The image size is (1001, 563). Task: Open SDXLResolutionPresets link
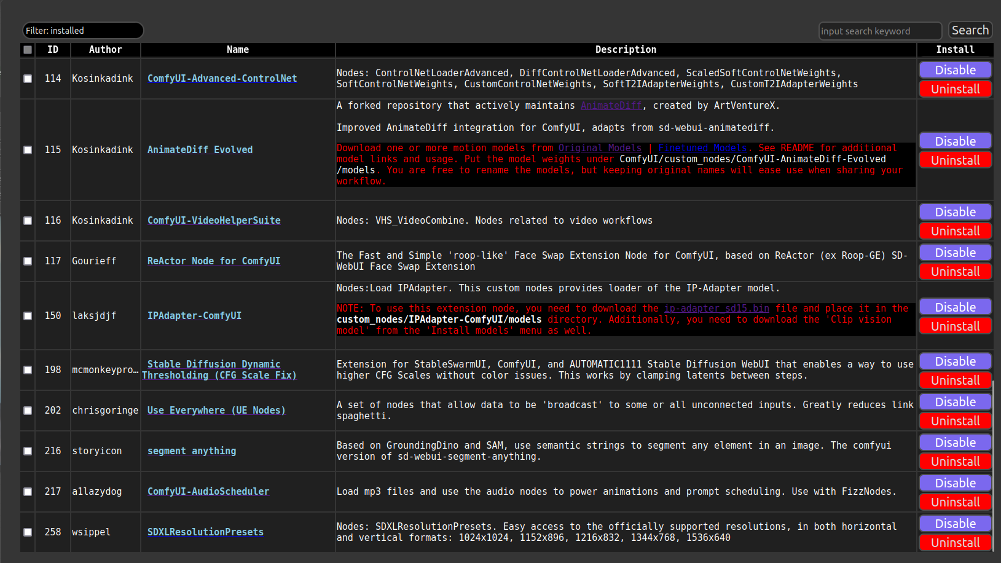tap(205, 532)
